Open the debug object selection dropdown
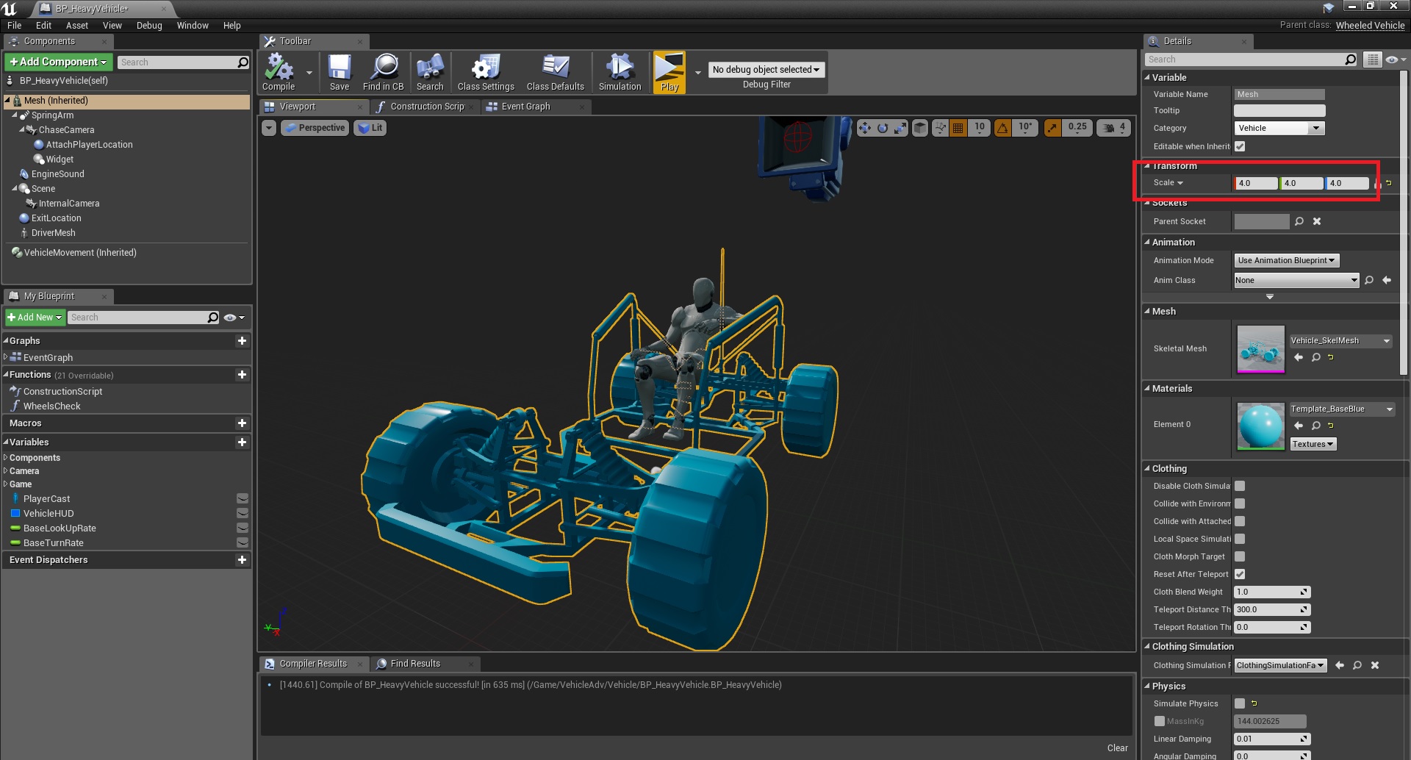 (766, 70)
